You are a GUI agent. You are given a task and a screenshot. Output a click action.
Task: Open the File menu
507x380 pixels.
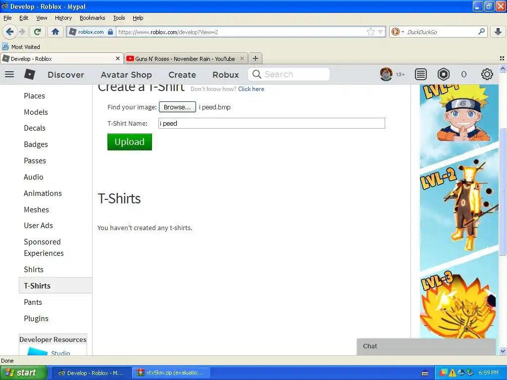(7, 18)
